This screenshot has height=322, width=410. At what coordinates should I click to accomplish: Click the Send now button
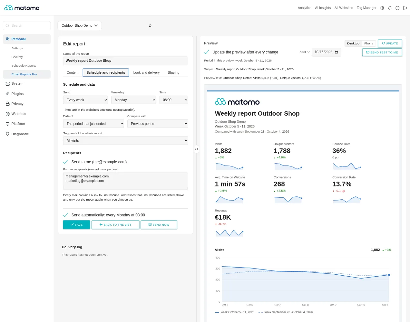pyautogui.click(x=159, y=225)
